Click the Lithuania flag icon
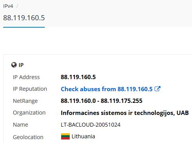Screen dimensions: 192x143 coord(65,136)
